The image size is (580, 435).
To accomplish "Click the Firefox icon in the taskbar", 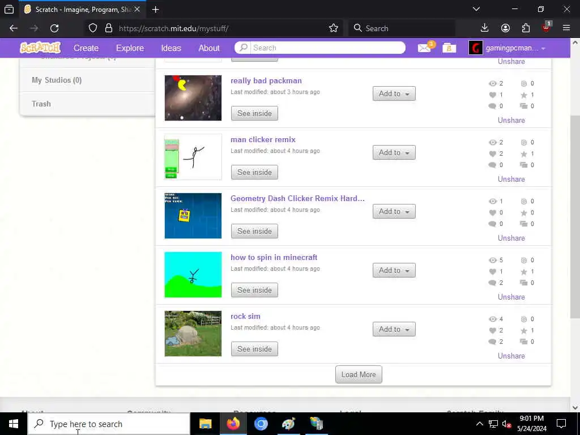I will [x=233, y=424].
